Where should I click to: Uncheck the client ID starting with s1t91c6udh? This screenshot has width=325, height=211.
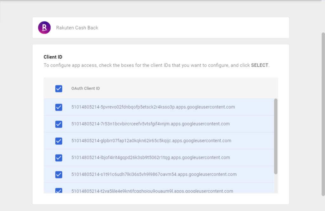(59, 174)
